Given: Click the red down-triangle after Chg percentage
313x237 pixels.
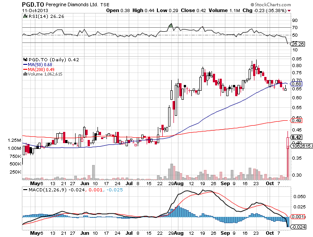Looking at the screenshot, I should pyautogui.click(x=289, y=11).
